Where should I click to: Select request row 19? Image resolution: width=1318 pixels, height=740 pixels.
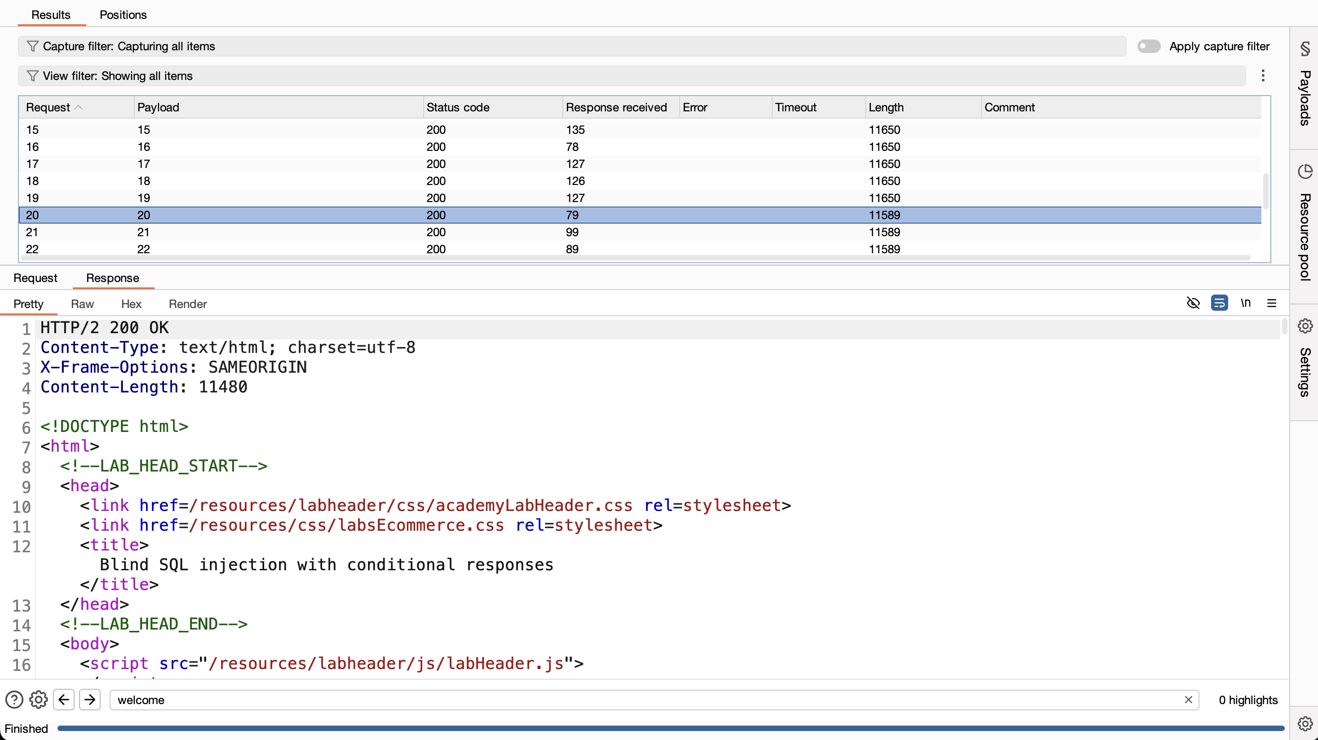click(640, 198)
